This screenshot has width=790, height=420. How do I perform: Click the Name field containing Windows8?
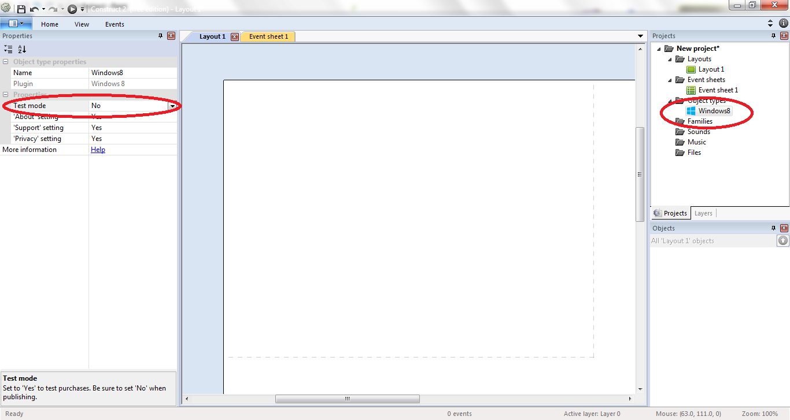pyautogui.click(x=133, y=73)
